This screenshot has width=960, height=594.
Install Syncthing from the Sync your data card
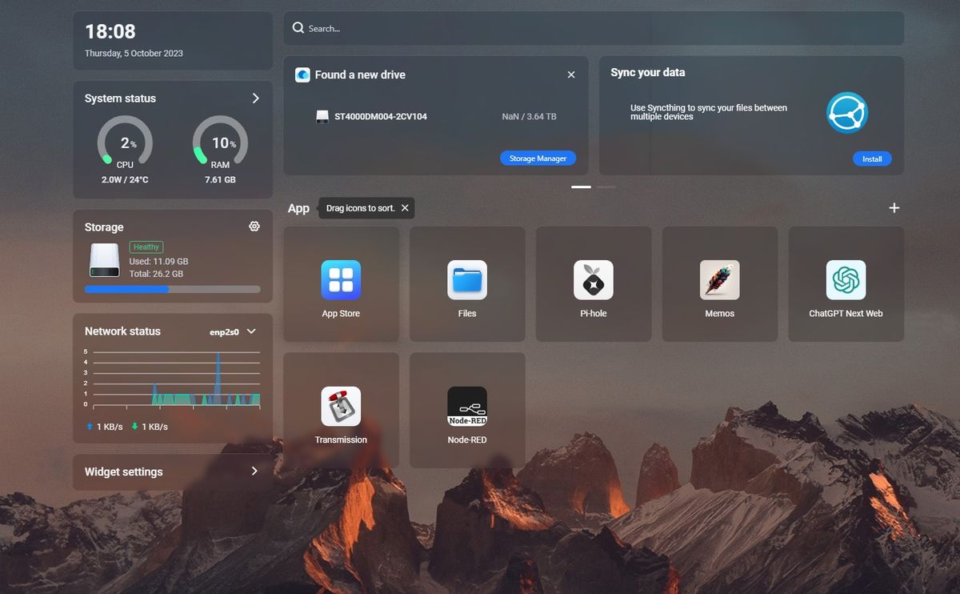[872, 159]
